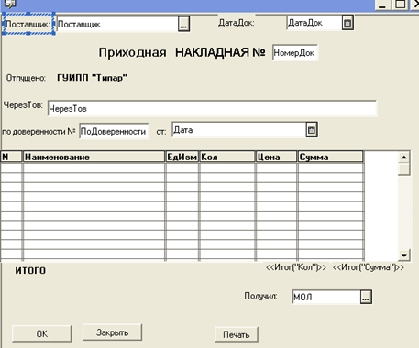Click the Приходная НАКЛАДНАЯ № heading
This screenshot has width=419, height=348.
coord(182,52)
